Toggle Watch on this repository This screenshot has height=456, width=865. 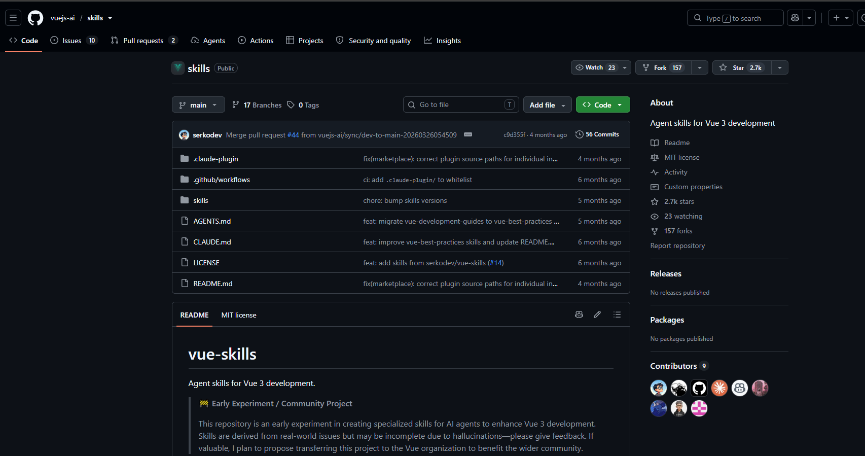point(595,67)
